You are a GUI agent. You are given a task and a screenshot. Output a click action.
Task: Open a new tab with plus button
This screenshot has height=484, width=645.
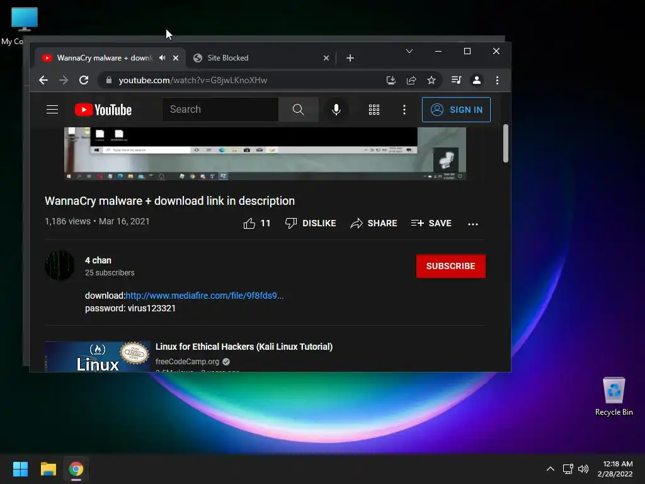point(350,58)
